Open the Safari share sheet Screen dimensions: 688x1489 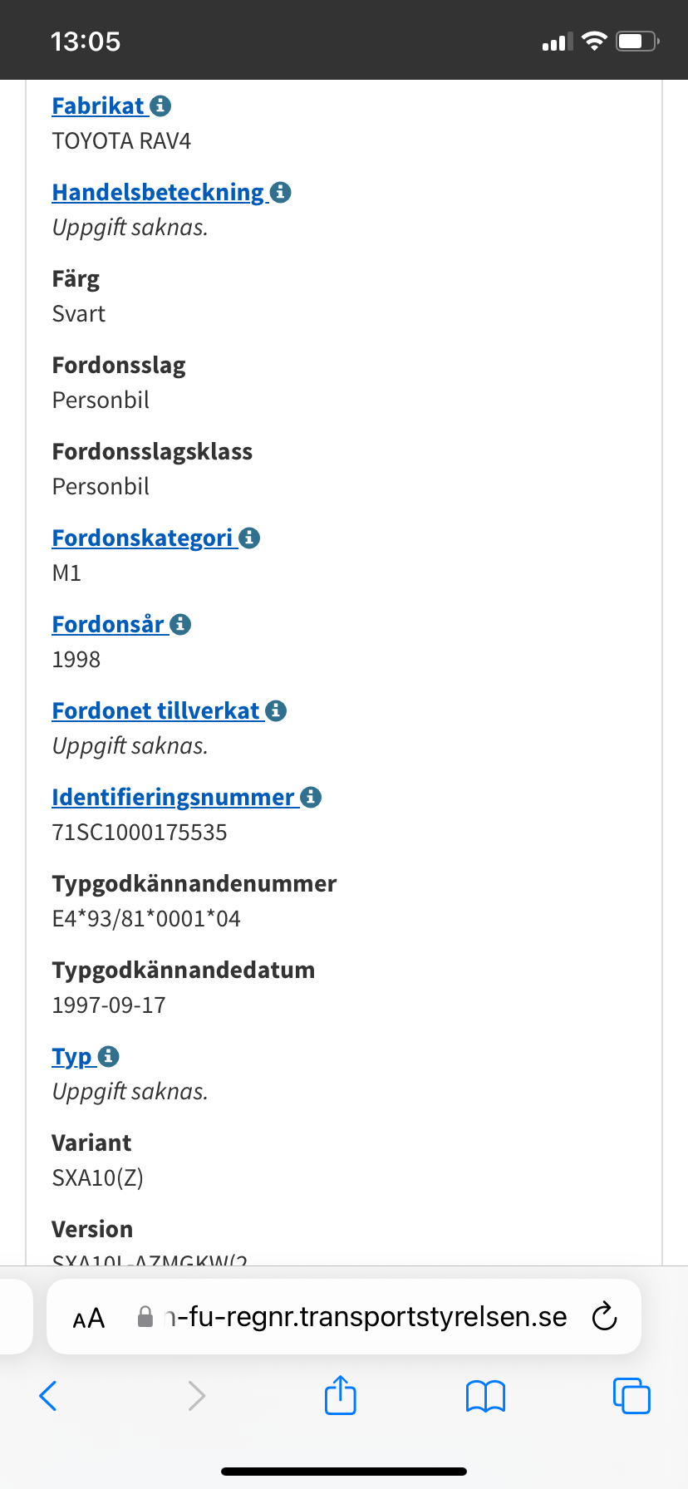[340, 1395]
